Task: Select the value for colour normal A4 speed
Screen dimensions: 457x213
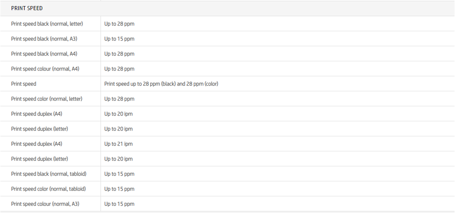Action: tap(119, 69)
